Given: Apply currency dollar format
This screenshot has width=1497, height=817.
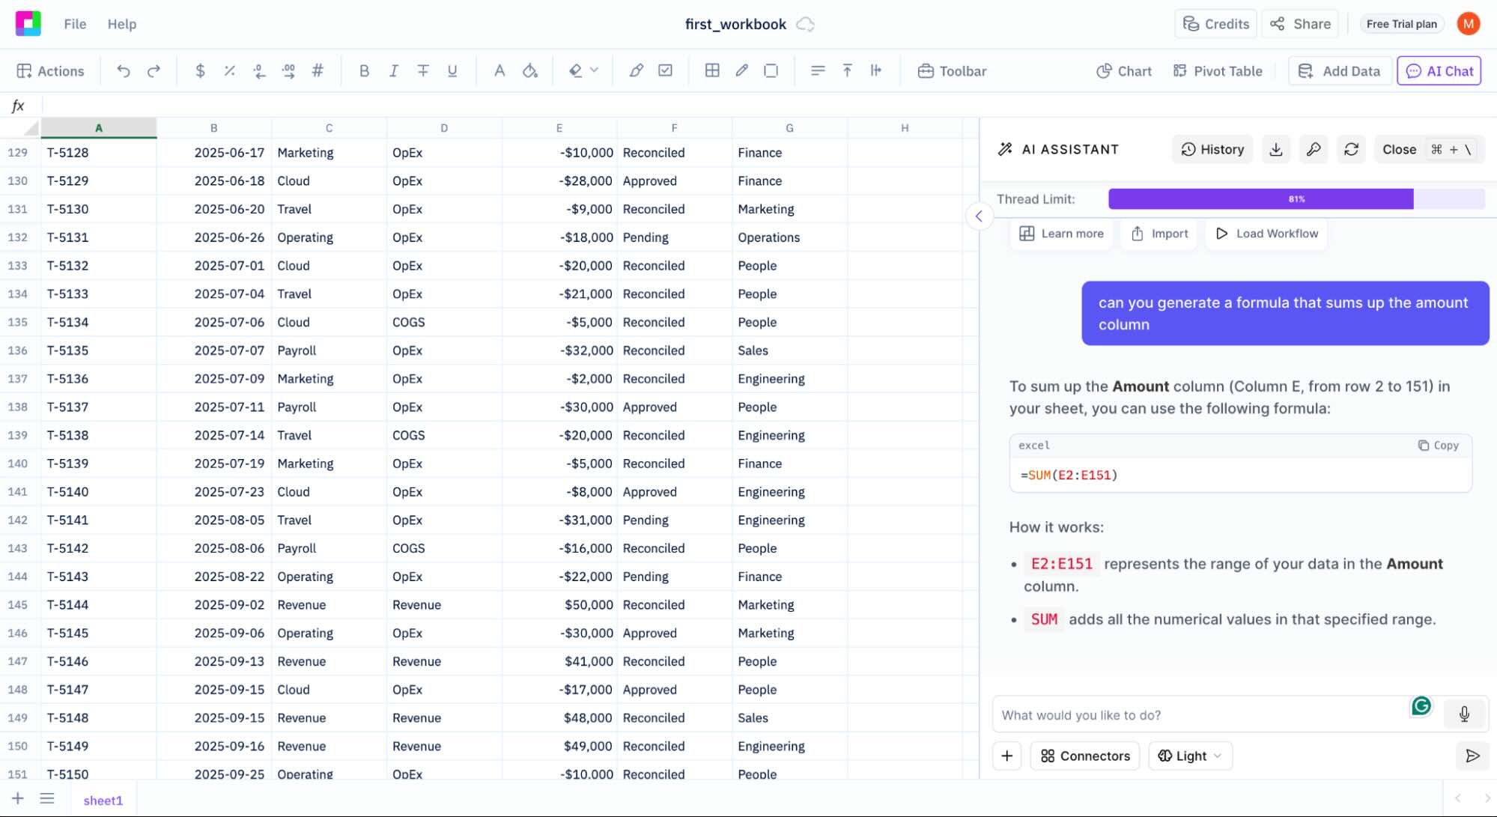Looking at the screenshot, I should coord(200,71).
